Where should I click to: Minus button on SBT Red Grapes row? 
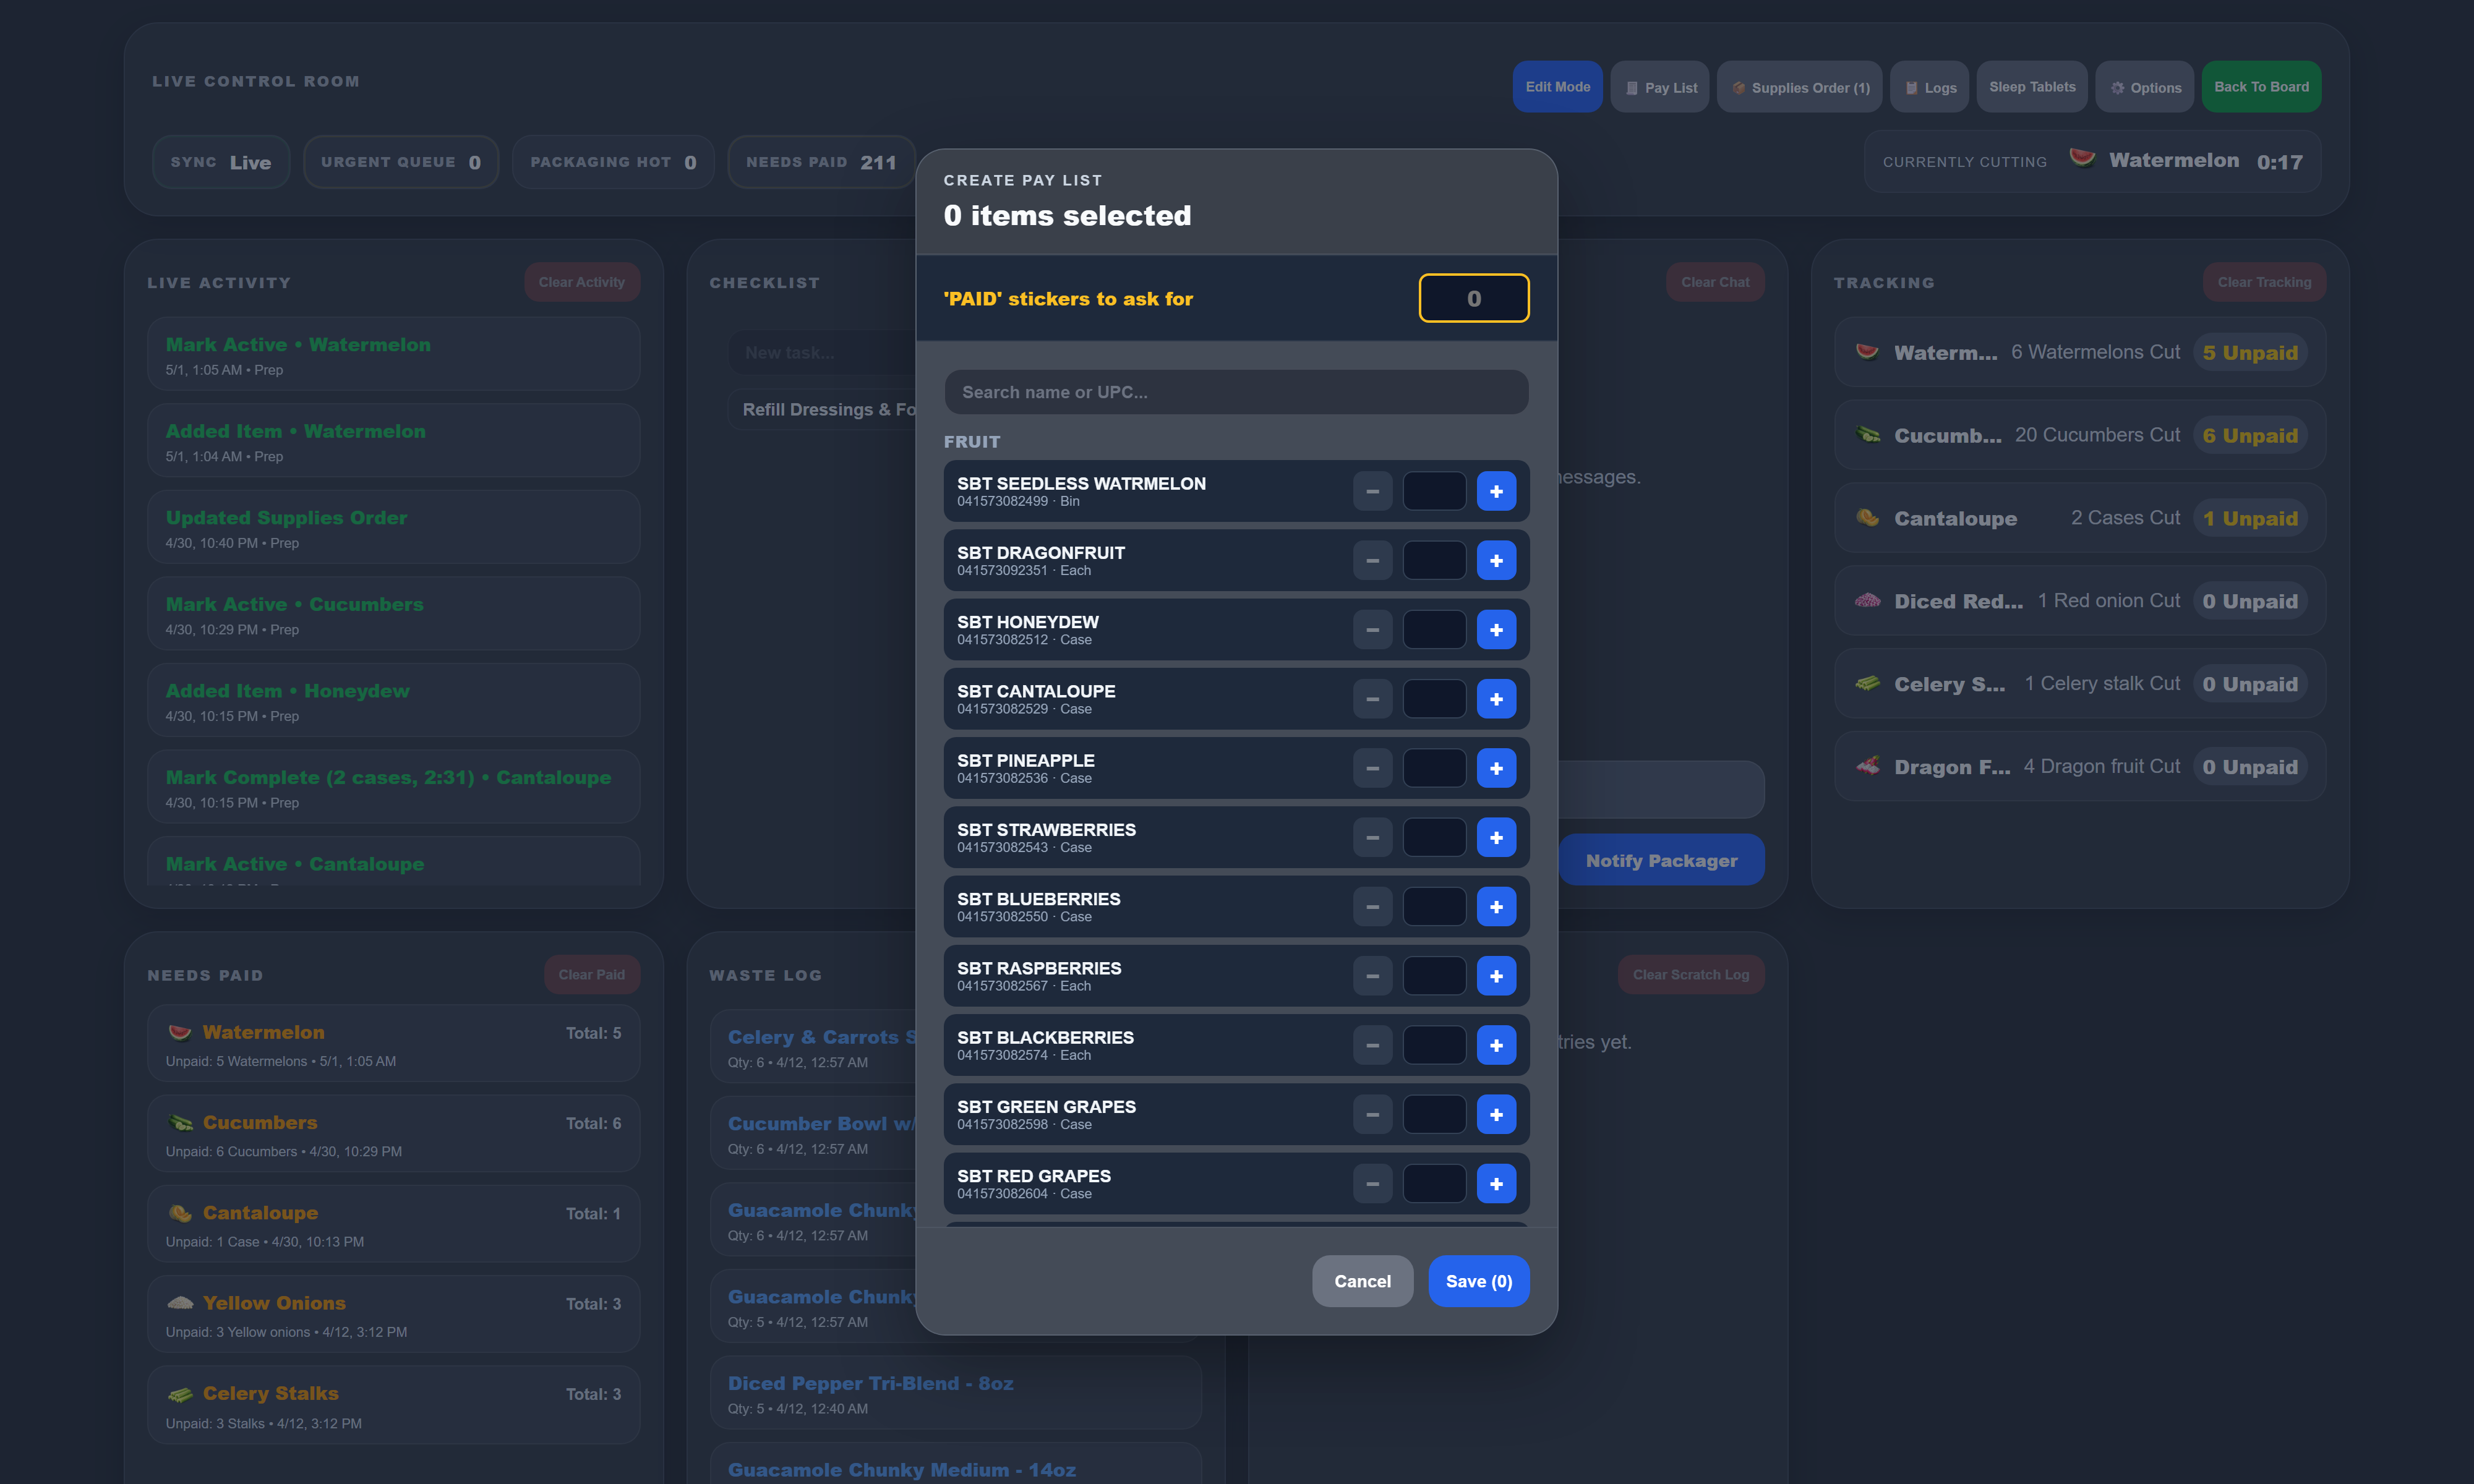1372,1184
